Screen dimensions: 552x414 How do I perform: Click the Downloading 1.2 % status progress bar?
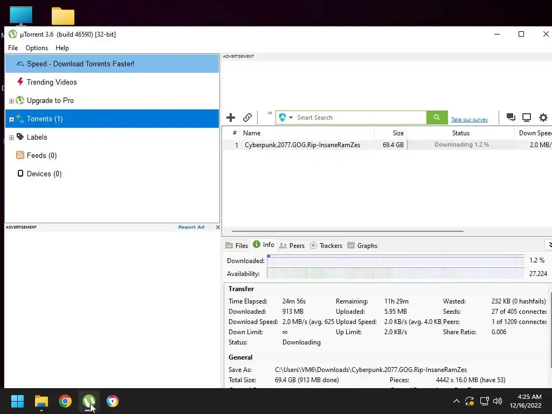461,144
